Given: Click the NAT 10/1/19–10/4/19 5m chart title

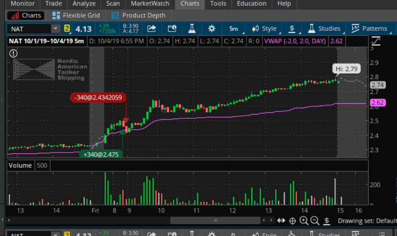Looking at the screenshot, I should (x=47, y=41).
